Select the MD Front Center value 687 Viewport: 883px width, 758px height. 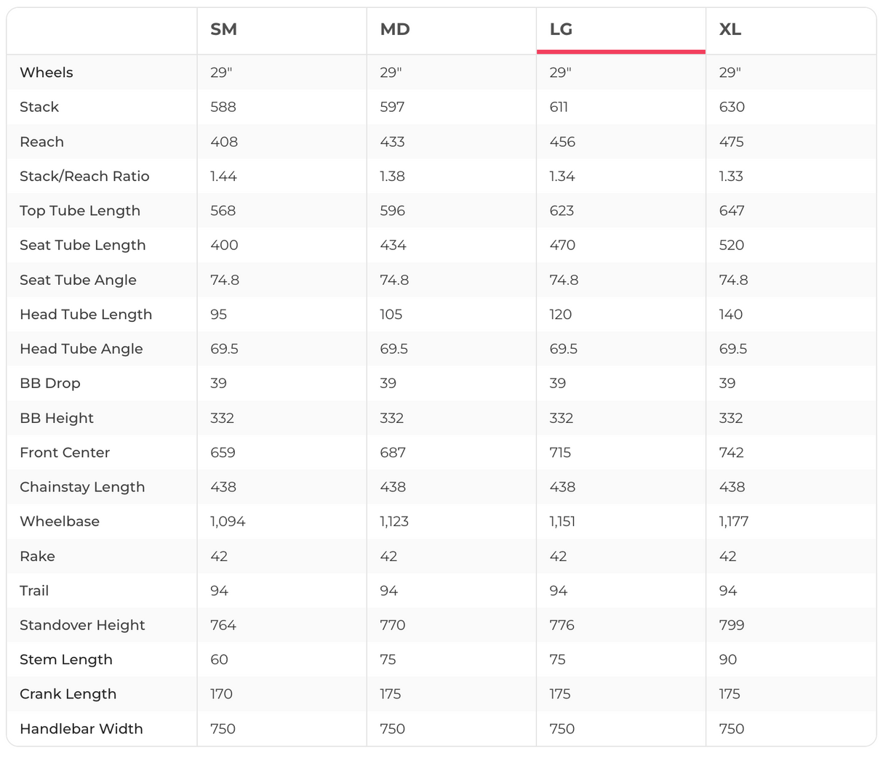click(x=393, y=453)
